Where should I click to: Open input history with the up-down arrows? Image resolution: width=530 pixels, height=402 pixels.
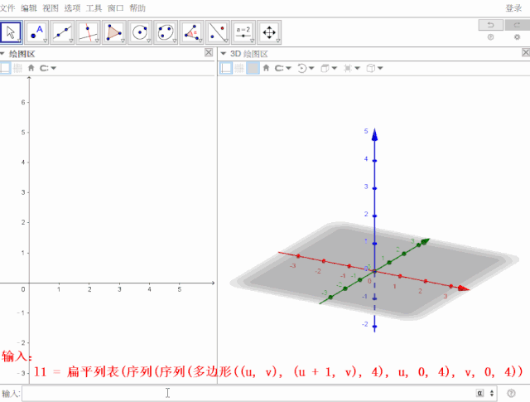point(492,393)
